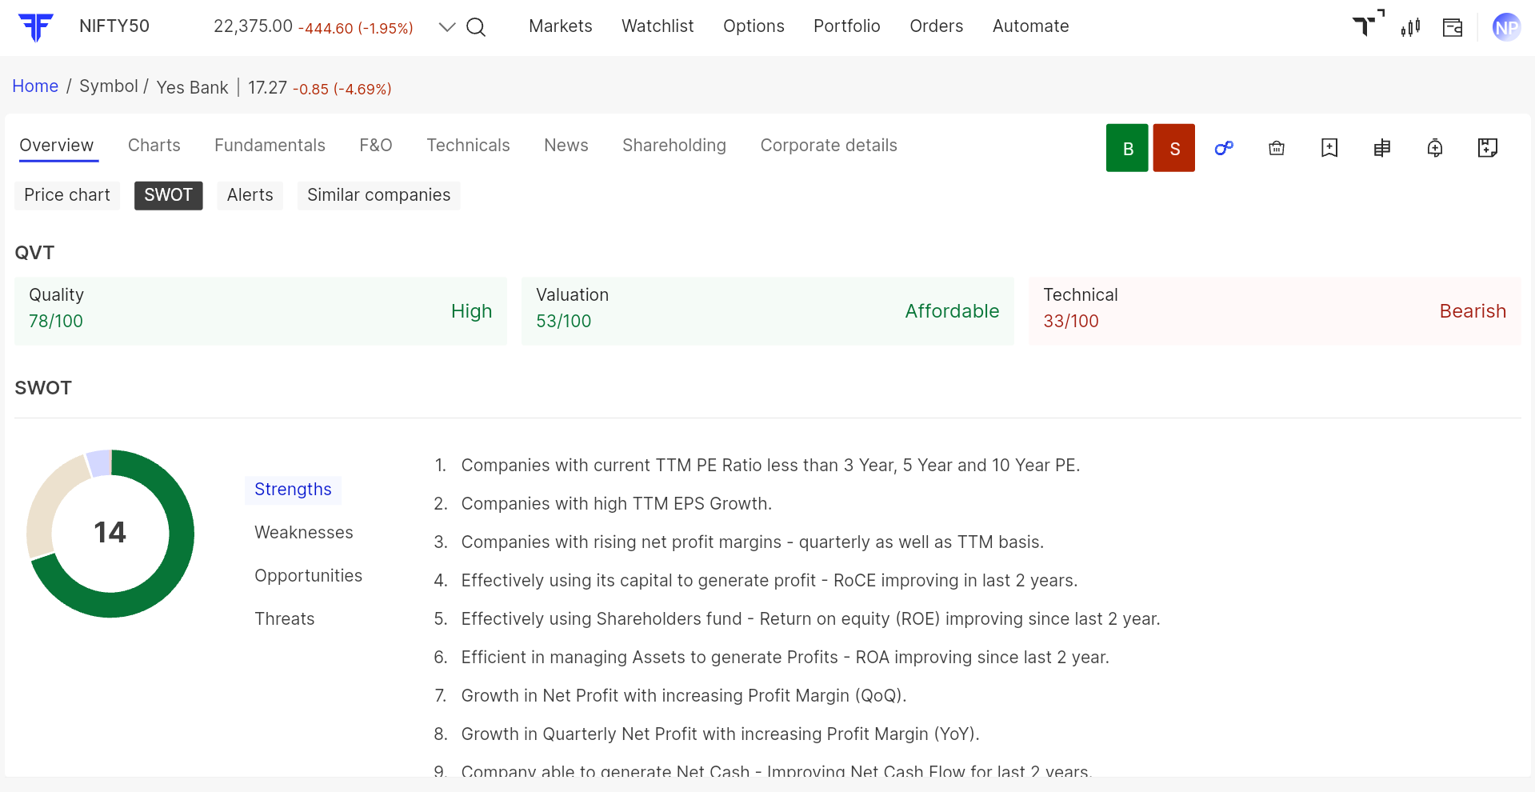Click the green Buy (B) button
Image resolution: width=1535 pixels, height=792 pixels.
(1127, 148)
